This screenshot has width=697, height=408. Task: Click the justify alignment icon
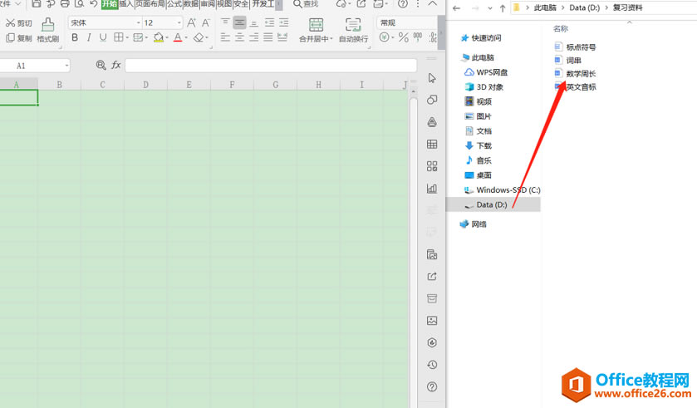click(x=268, y=37)
